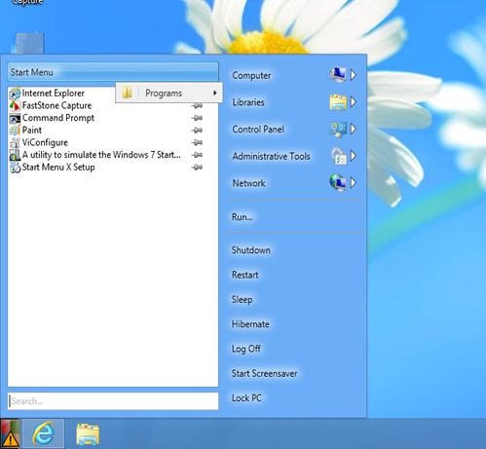
Task: Click Log Off
Action: (246, 349)
